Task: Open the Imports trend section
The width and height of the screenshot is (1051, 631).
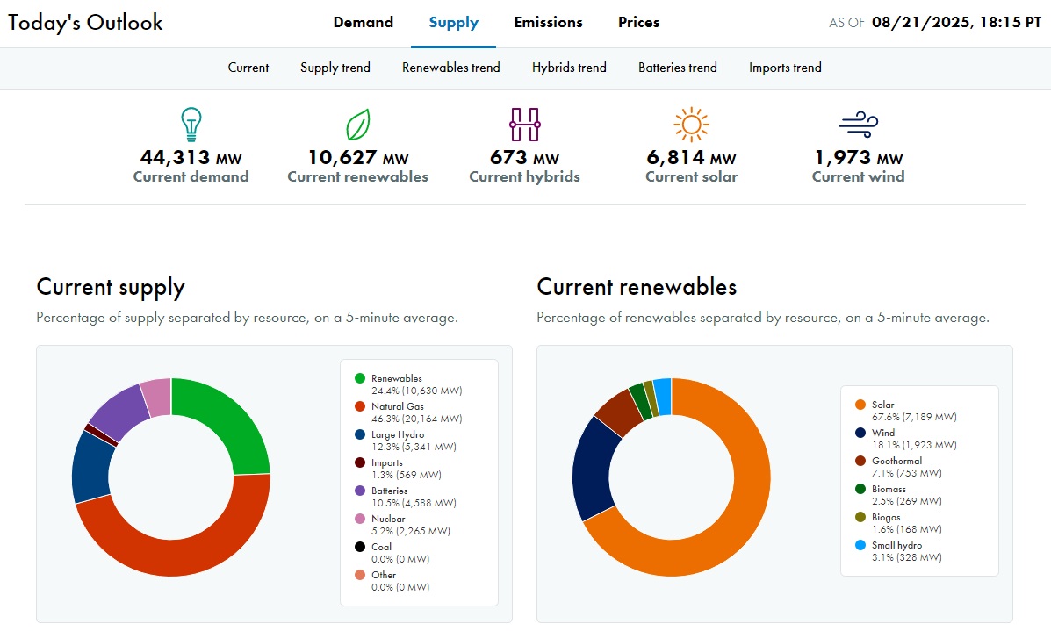Action: tap(785, 68)
